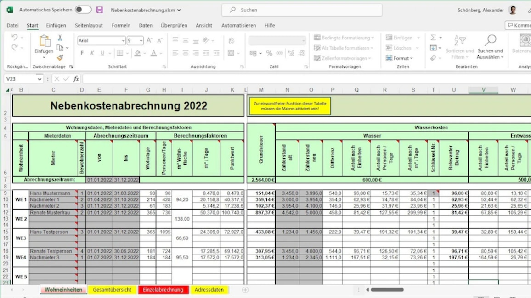Switch to the Formeln ribbon tab
The image size is (531, 298).
(x=121, y=25)
